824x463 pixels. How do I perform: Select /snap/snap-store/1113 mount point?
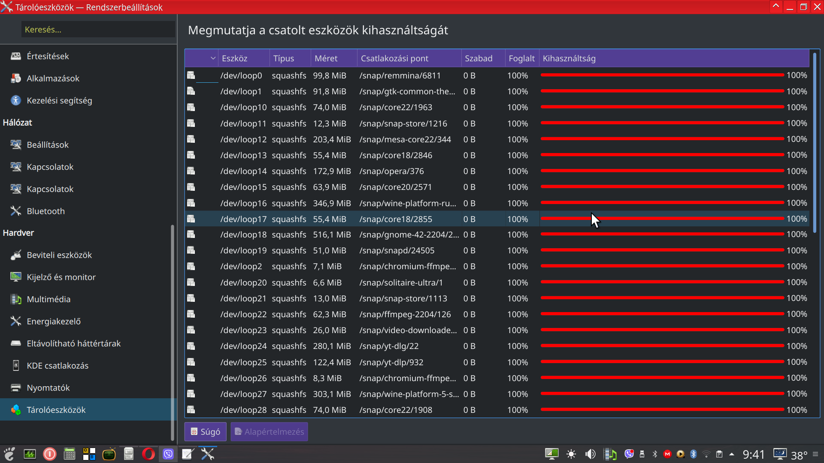coord(403,298)
